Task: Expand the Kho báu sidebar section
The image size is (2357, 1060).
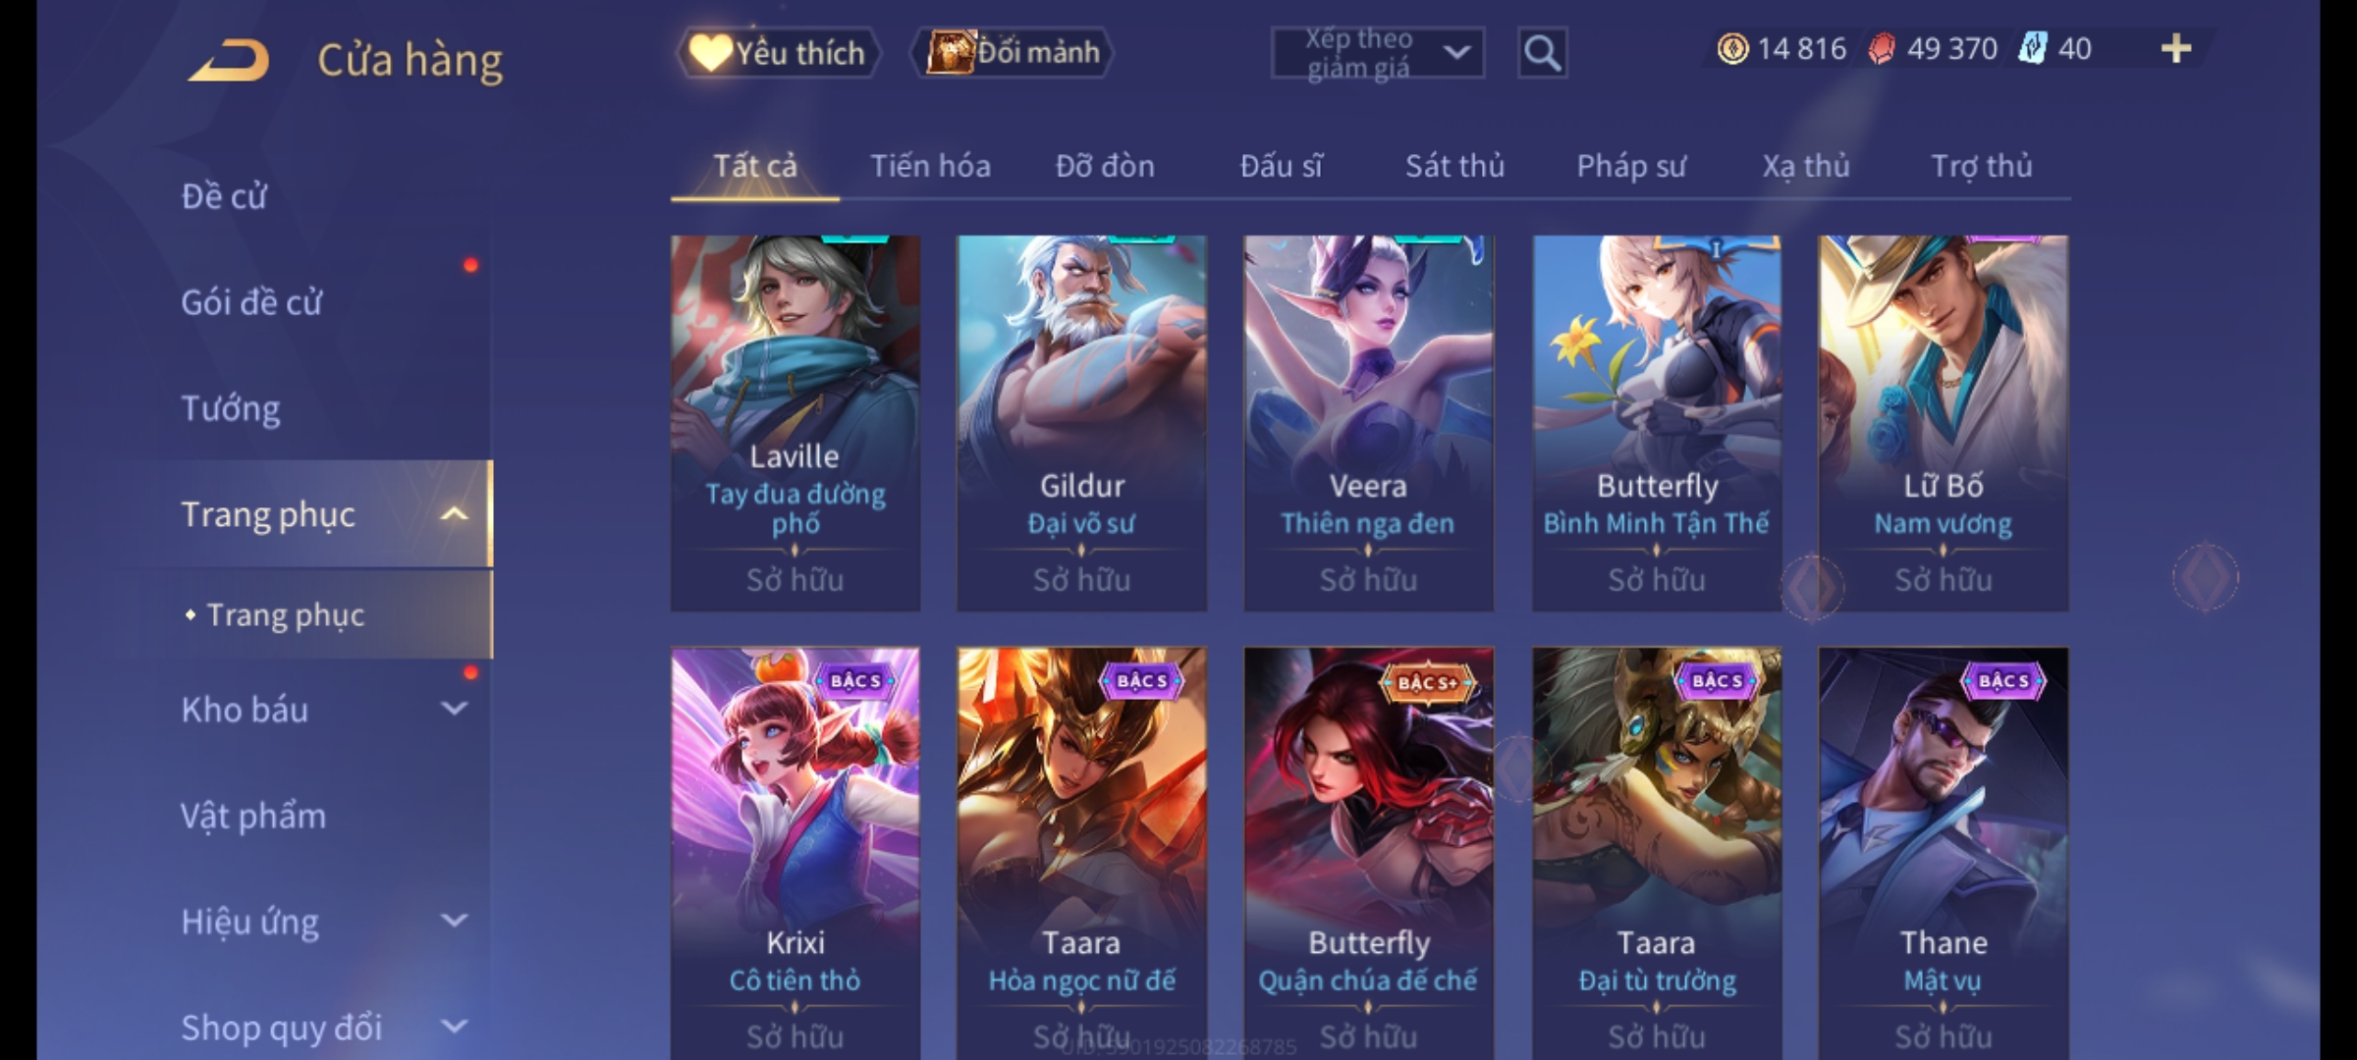Action: pyautogui.click(x=454, y=709)
